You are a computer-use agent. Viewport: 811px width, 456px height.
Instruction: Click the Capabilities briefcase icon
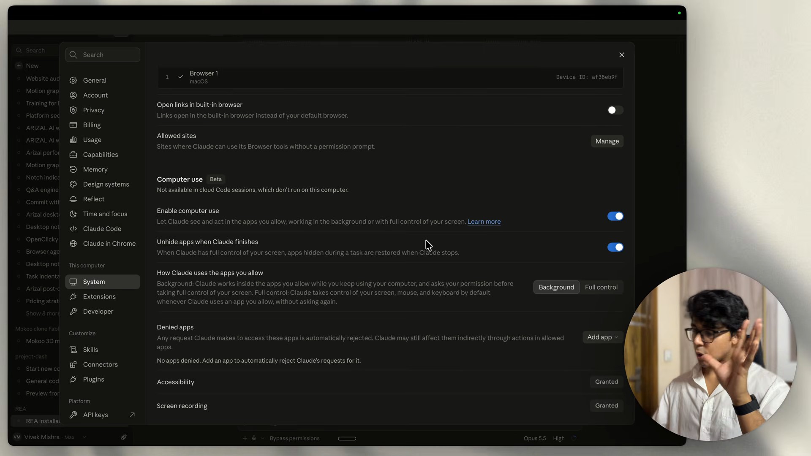pyautogui.click(x=73, y=155)
